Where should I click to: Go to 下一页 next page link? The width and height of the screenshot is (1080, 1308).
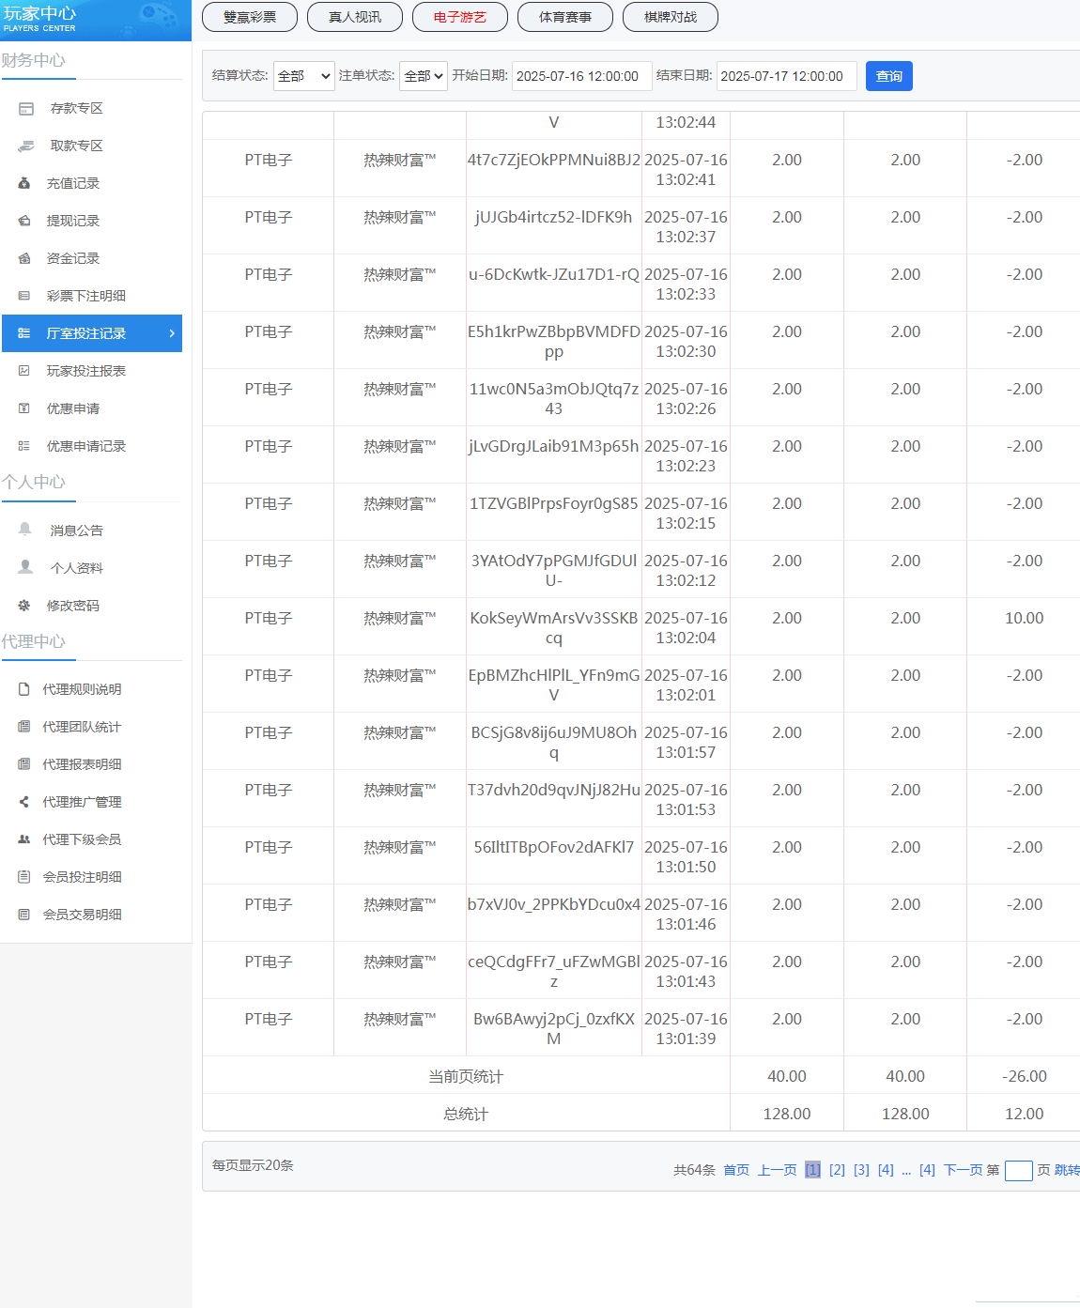point(963,1170)
